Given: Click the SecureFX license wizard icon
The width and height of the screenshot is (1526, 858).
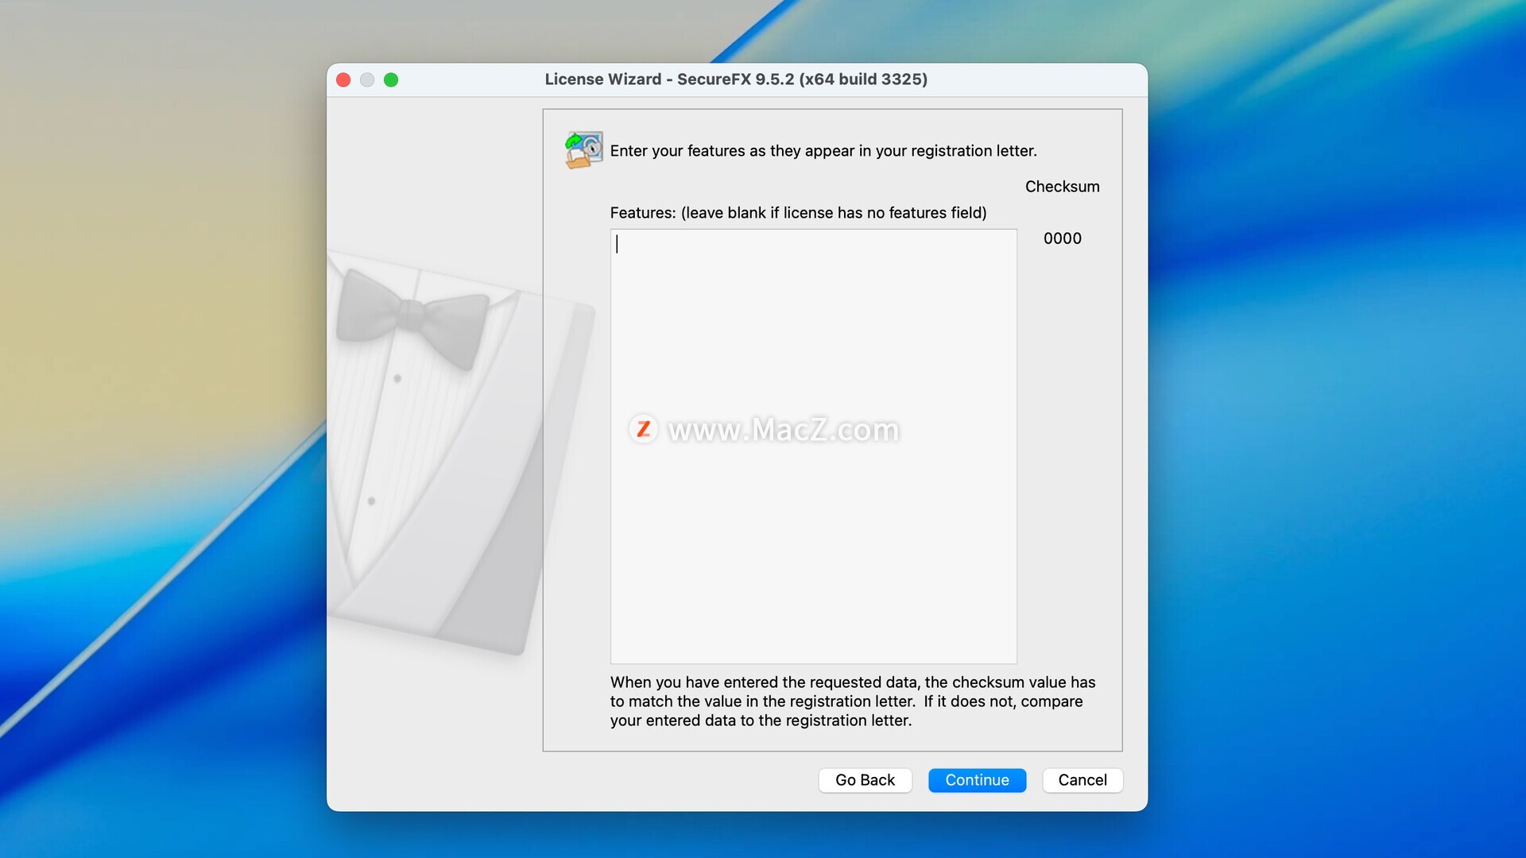Looking at the screenshot, I should coord(583,150).
